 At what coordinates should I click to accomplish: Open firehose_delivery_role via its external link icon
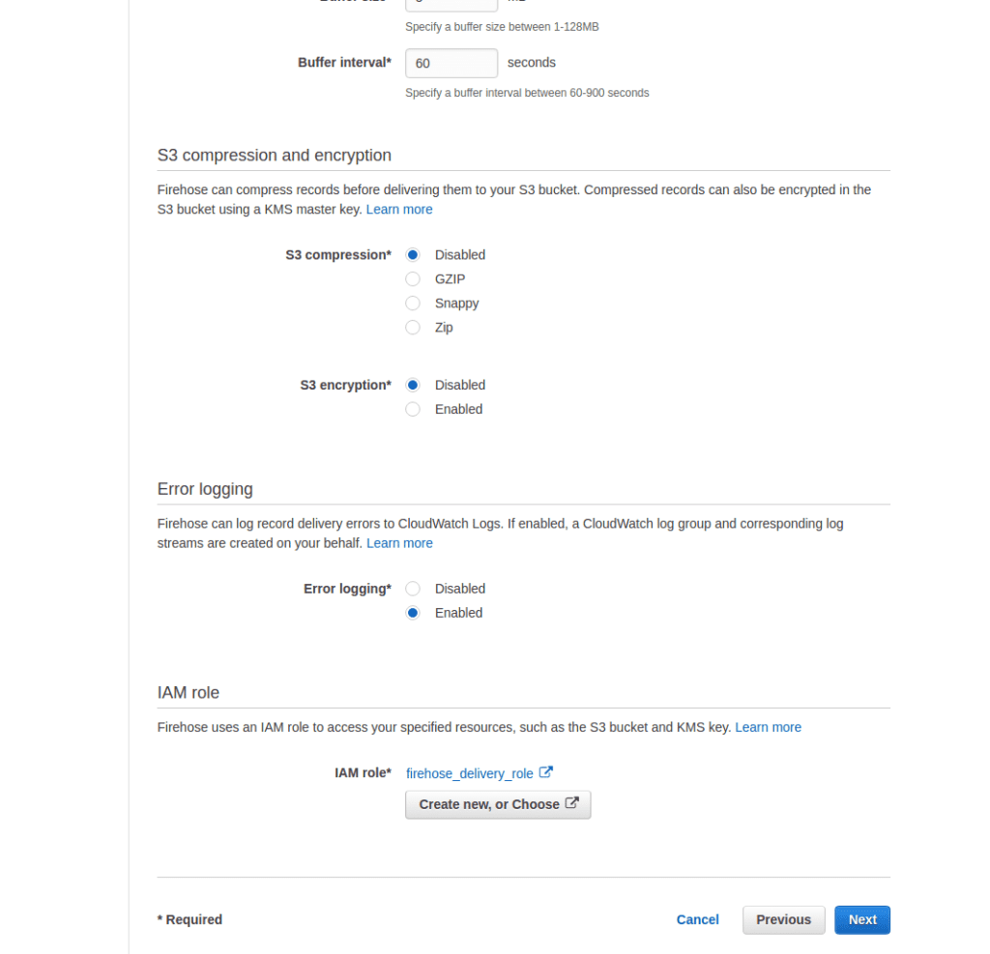point(547,772)
